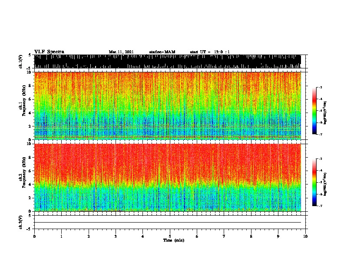
Task: Click the "-7" label on ch.2 color bar
Action: click(321, 206)
